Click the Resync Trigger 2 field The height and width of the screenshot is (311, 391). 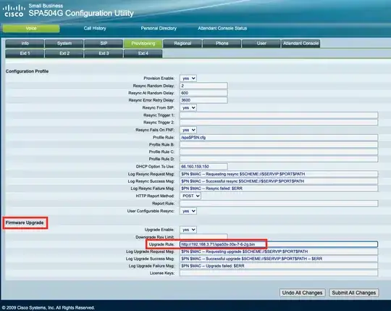pos(279,123)
